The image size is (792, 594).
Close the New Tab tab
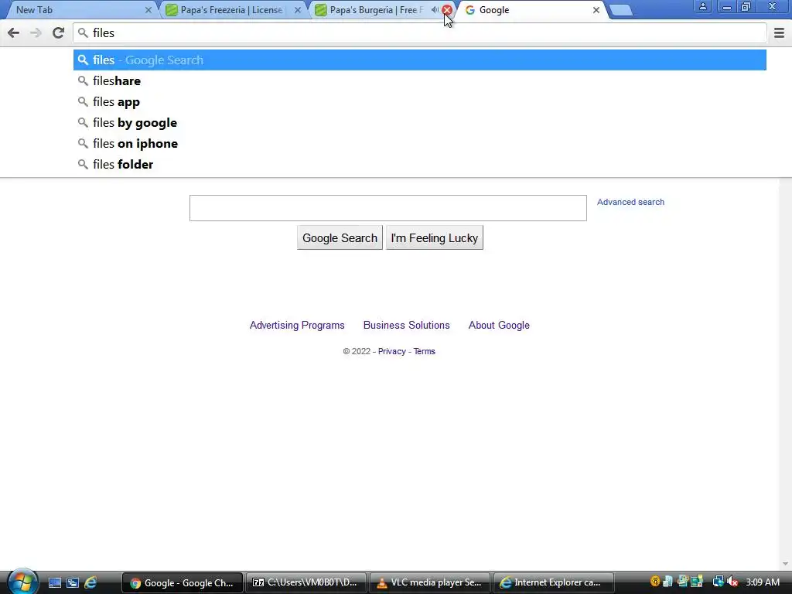point(148,10)
